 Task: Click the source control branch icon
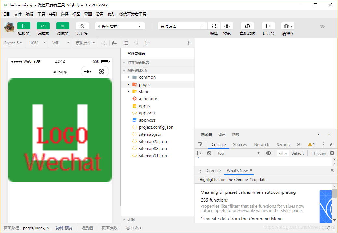coord(147,43)
